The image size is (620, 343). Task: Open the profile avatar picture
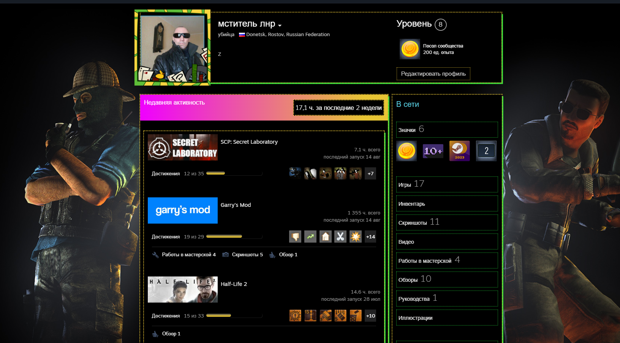[x=172, y=48]
